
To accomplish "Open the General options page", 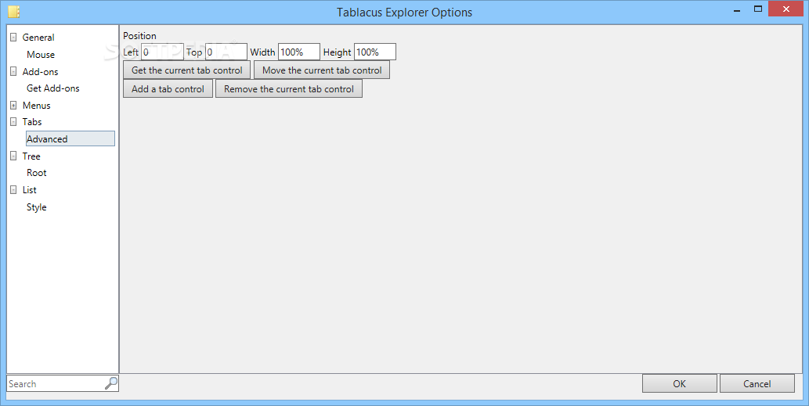I will pyautogui.click(x=38, y=38).
